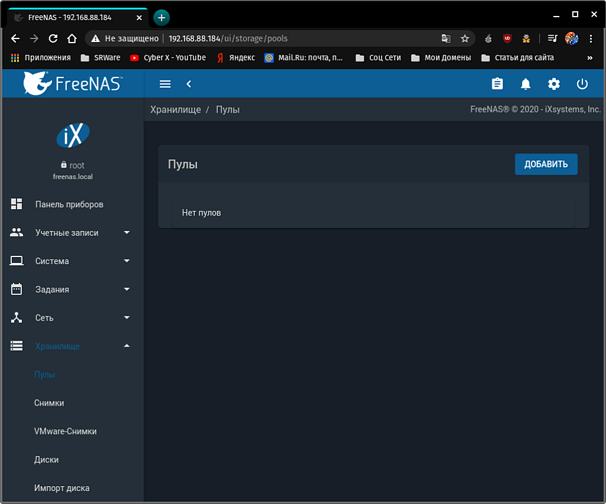Open Панель приборов dashboard

point(69,204)
